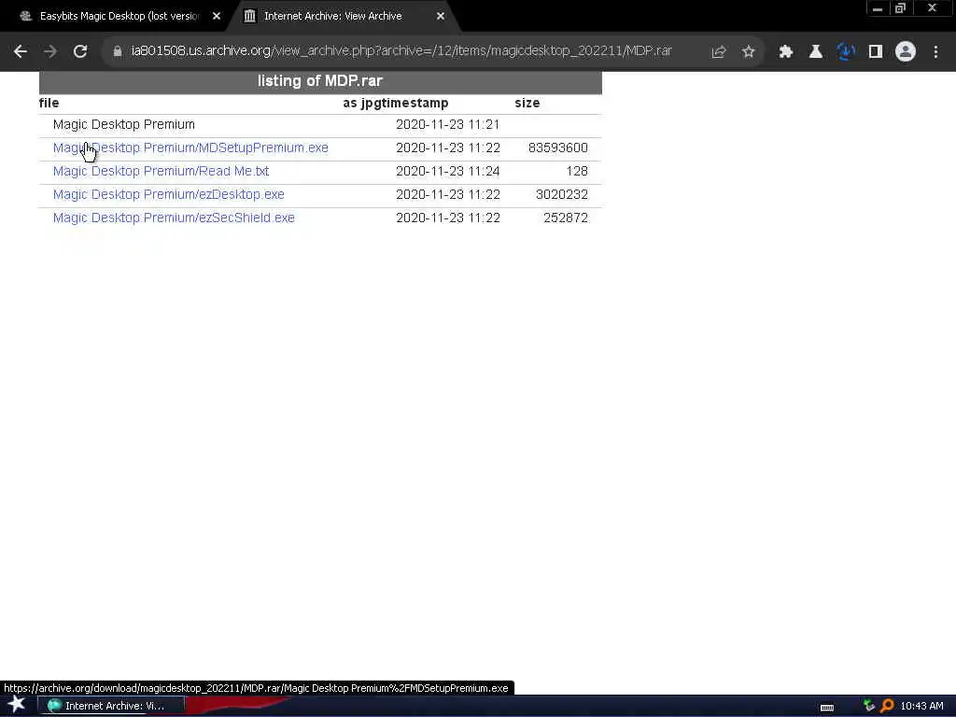956x717 pixels.
Task: Click the "file" column header
Action: [x=49, y=103]
